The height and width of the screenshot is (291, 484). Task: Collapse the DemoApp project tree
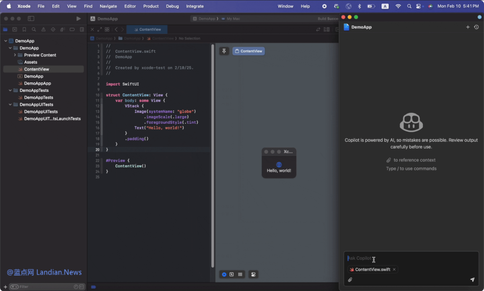point(6,40)
